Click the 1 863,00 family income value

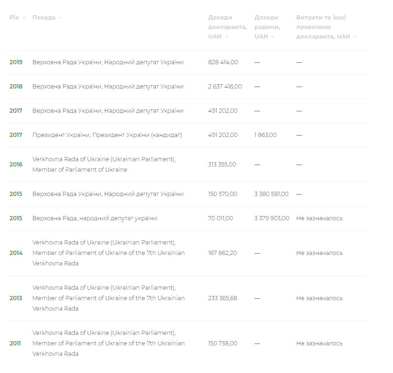coord(265,135)
